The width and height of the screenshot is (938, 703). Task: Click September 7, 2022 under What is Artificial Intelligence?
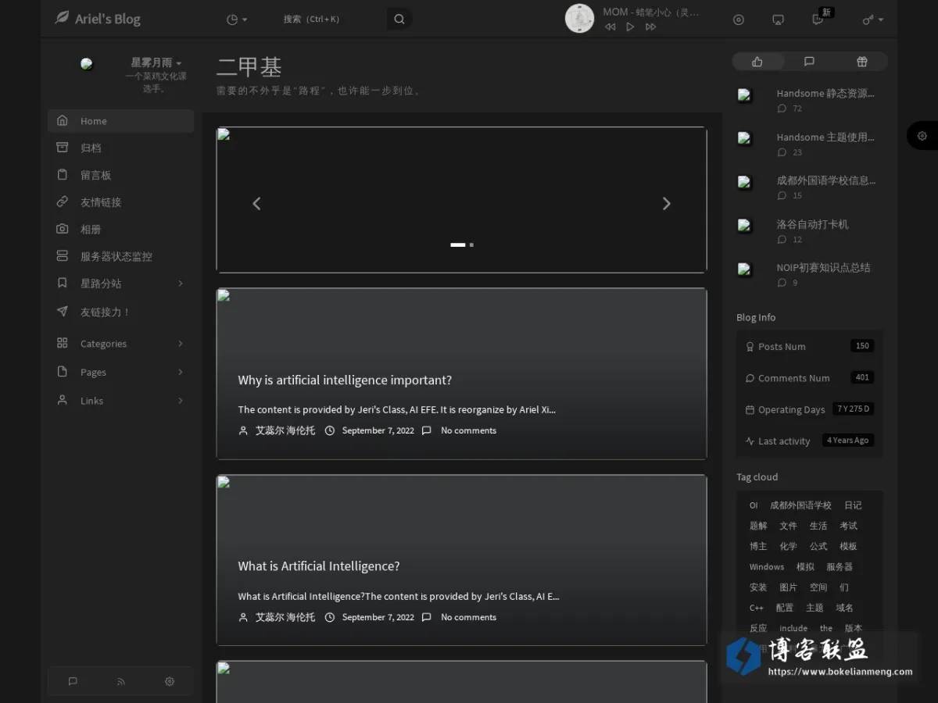(x=378, y=617)
